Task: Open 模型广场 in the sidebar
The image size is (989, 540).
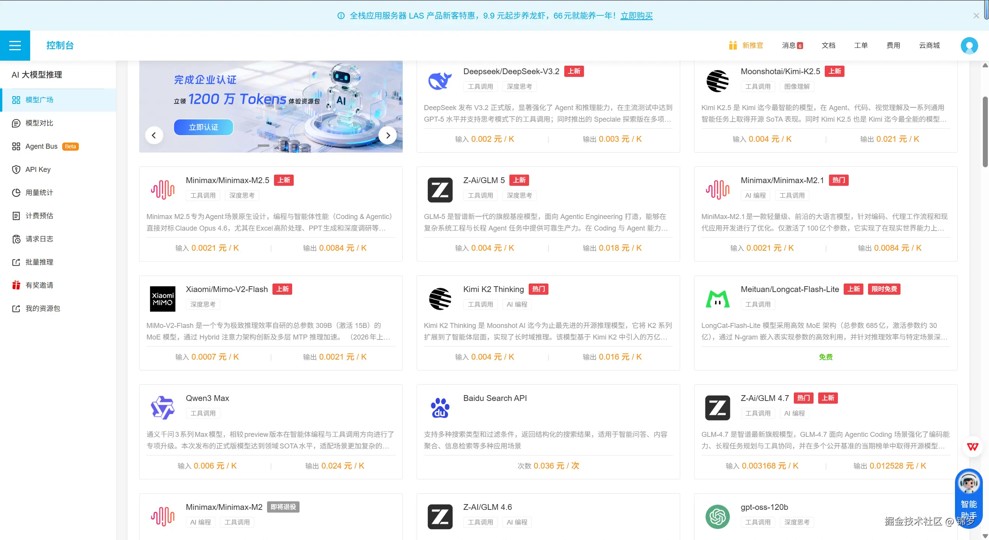Action: point(58,100)
